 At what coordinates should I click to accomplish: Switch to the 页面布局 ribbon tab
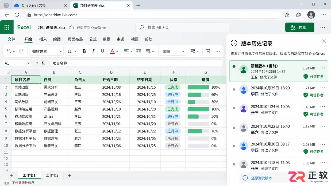75,39
